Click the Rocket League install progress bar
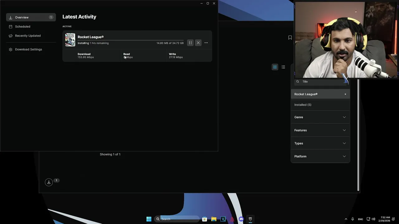Image resolution: width=399 pixels, height=224 pixels. (131, 40)
